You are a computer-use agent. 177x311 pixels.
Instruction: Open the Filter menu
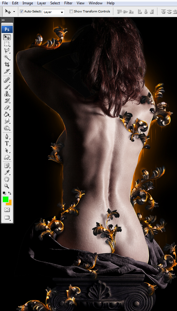pyautogui.click(x=68, y=3)
